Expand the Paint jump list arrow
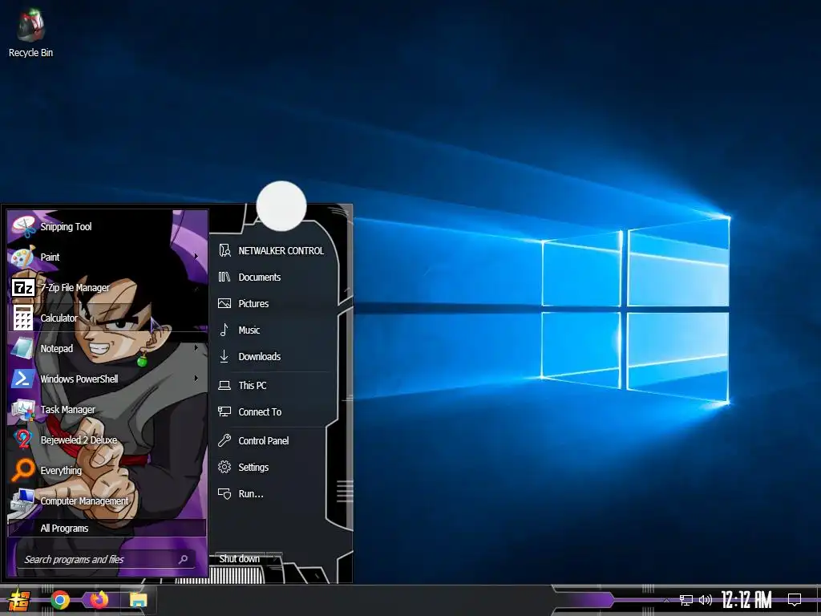 [196, 256]
